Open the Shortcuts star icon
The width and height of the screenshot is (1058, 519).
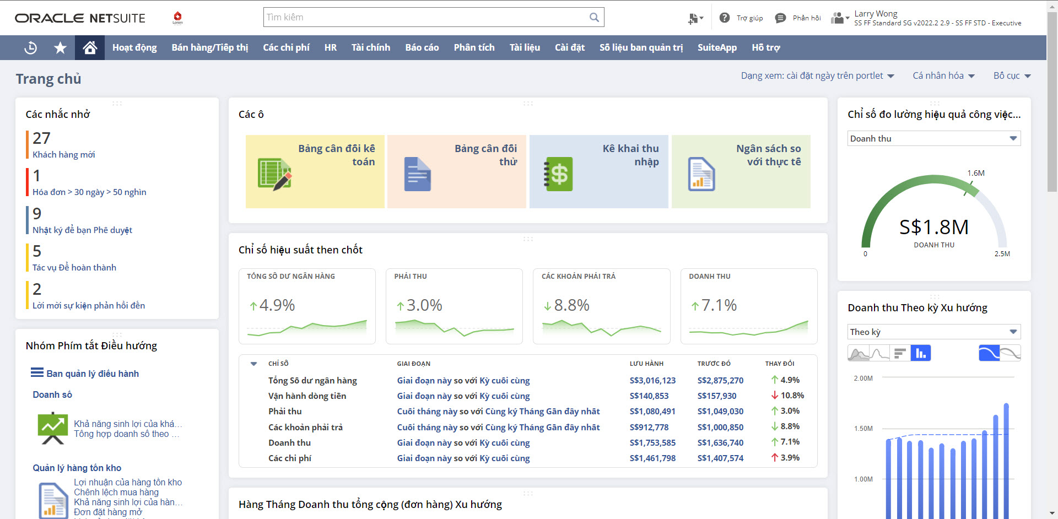[x=60, y=48]
